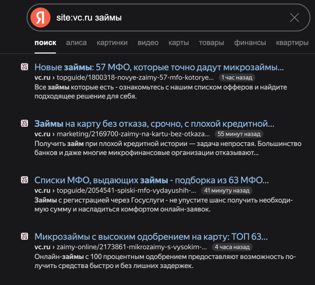Open result 'Списки МФО, выдающих займы'
Screen dimensions: 315x285
(152, 181)
